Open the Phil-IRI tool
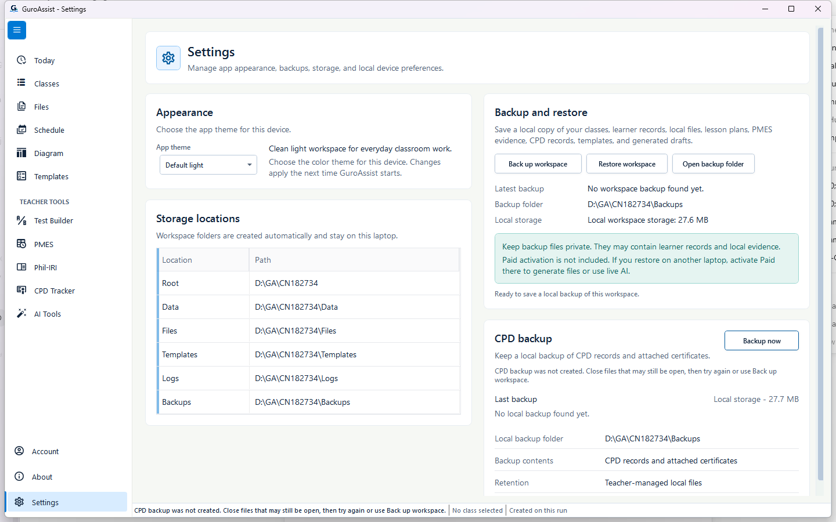Screen dimensions: 836x522 click(69, 267)
